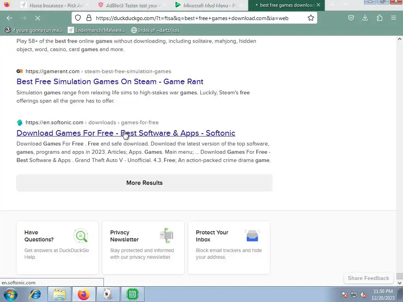Image resolution: width=403 pixels, height=302 pixels.
Task: Click the mailbox icon on Privacy Newsletter
Action: [x=166, y=235]
